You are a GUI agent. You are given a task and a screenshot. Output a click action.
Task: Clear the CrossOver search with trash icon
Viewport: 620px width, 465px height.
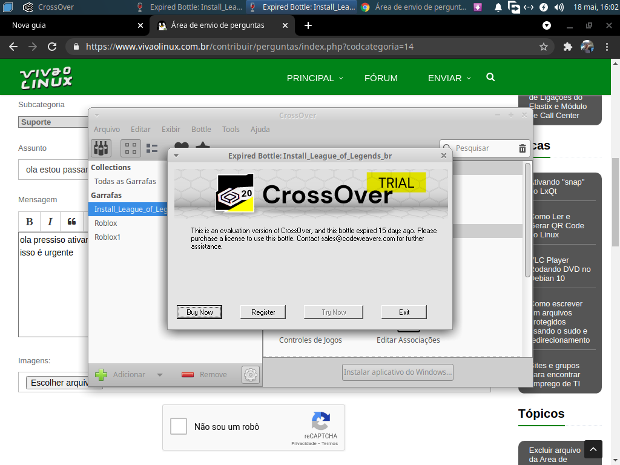pyautogui.click(x=523, y=148)
